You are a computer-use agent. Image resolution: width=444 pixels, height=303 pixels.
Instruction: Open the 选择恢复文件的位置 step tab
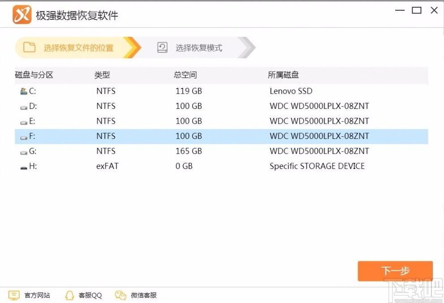[78, 48]
